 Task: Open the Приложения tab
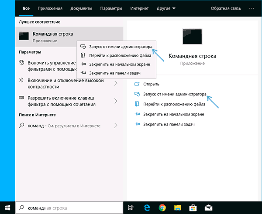50,8
